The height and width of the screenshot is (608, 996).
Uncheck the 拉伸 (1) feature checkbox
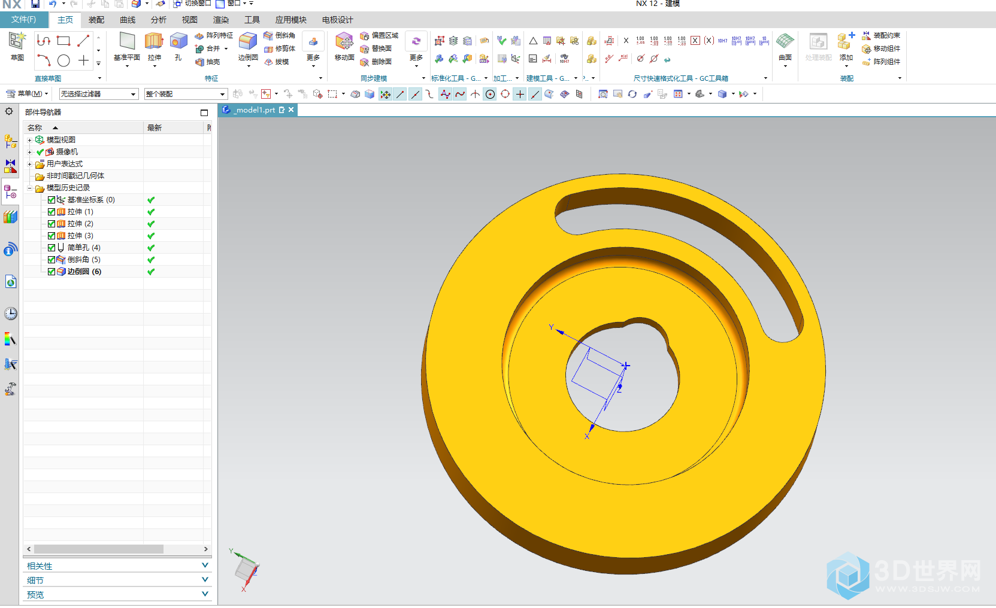[52, 212]
